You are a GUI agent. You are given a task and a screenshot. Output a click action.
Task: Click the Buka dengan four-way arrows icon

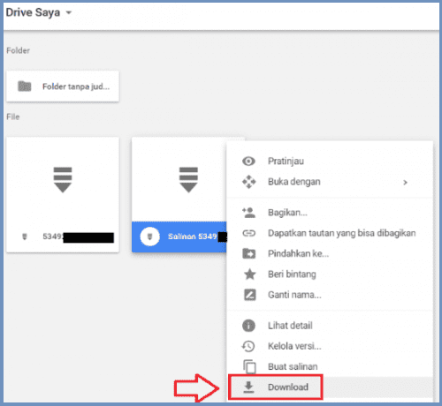(x=249, y=182)
